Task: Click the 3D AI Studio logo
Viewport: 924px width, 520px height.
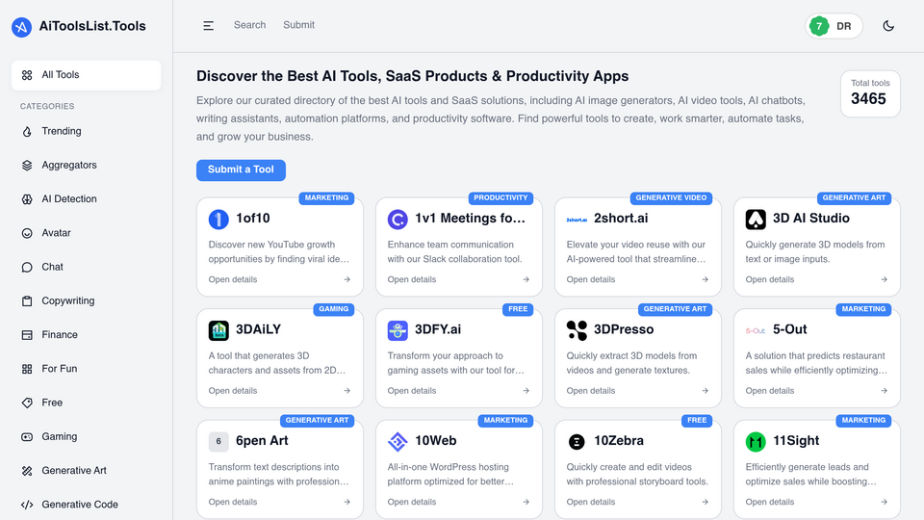Action: pos(757,220)
